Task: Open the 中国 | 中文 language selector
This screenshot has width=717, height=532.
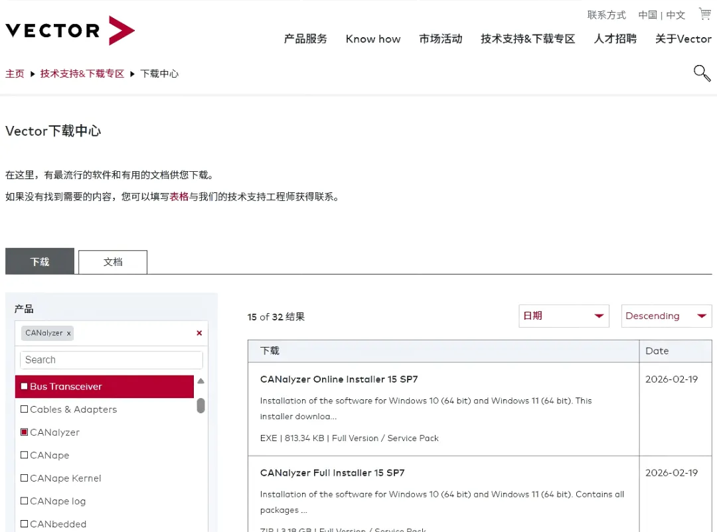Action: [662, 15]
